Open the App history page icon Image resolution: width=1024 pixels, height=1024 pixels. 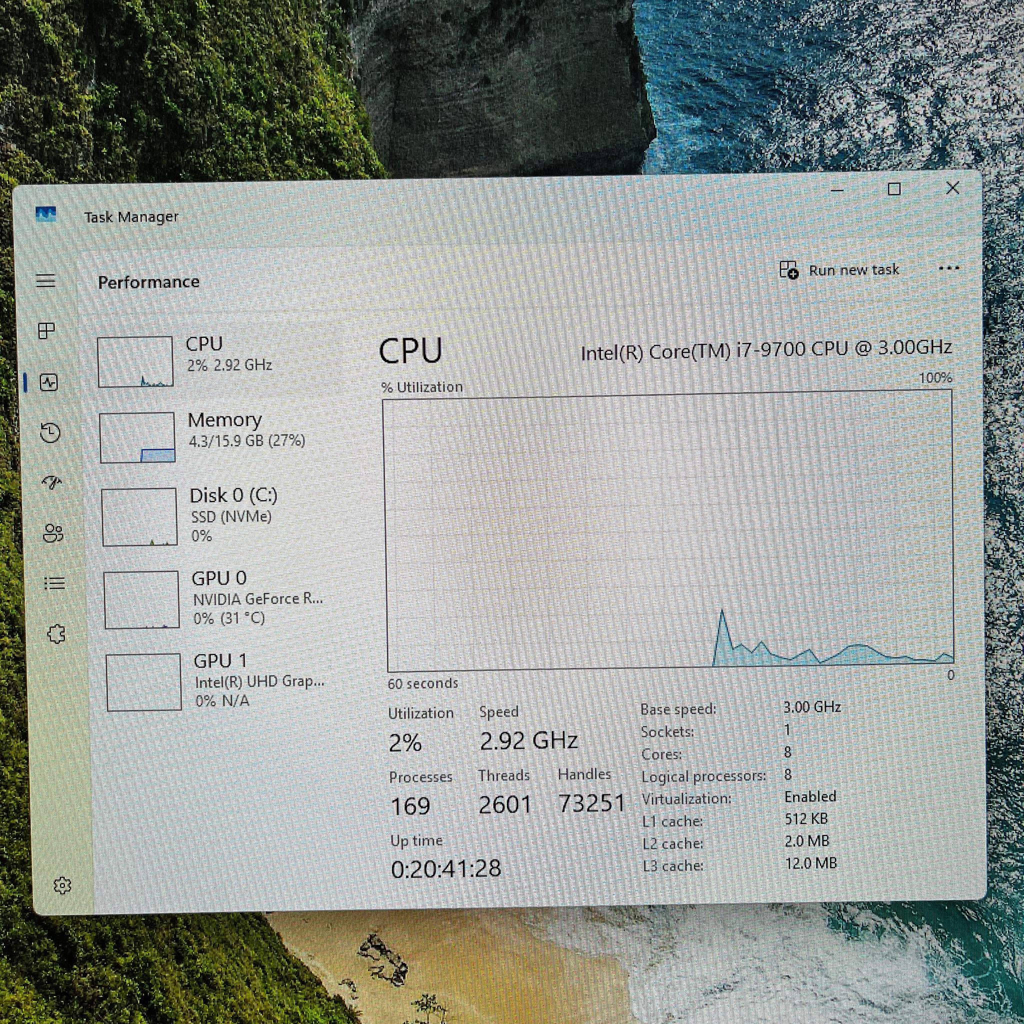tap(50, 432)
